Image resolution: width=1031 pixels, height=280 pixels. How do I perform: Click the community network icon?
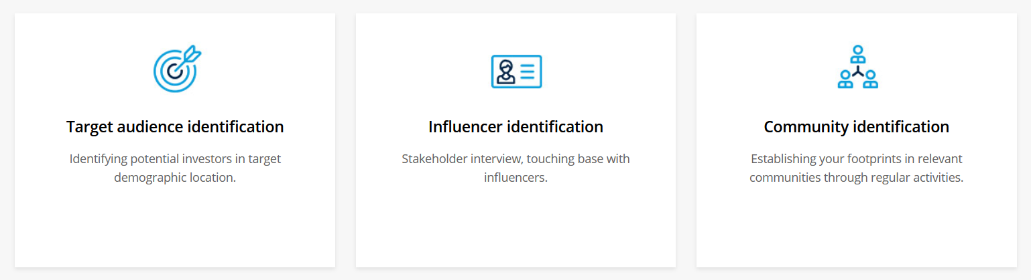tap(857, 67)
